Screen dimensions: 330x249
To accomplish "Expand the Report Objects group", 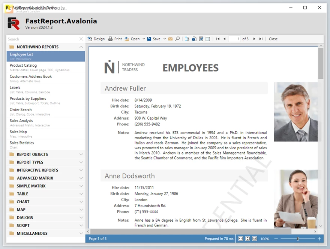I will point(81,154).
